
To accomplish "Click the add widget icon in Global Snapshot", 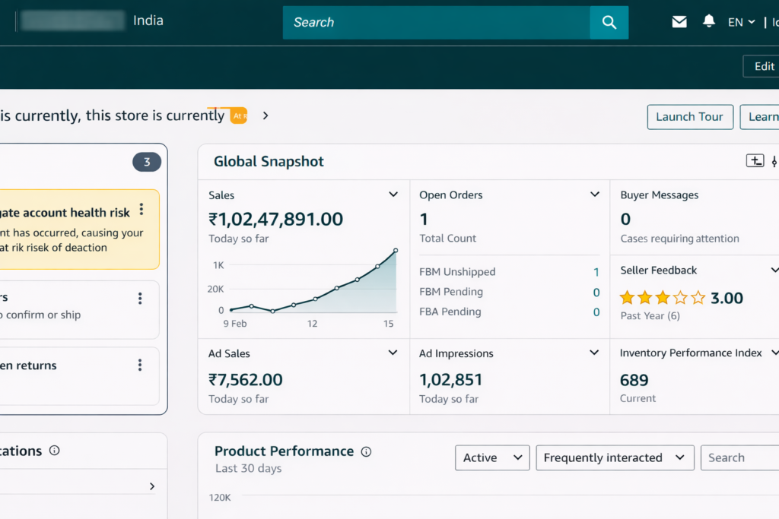I will (x=754, y=160).
